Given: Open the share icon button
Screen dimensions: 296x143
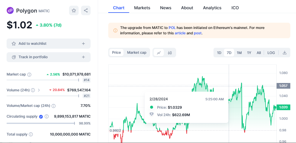Looking at the screenshot, I should pyautogui.click(x=86, y=10).
